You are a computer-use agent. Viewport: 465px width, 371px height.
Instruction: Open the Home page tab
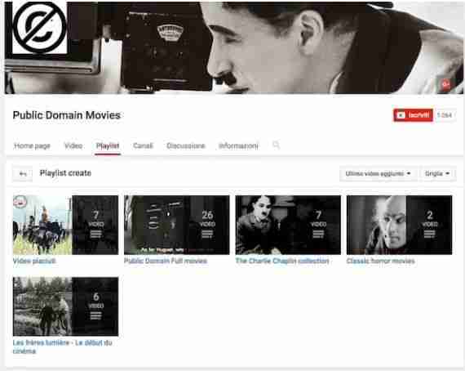pyautogui.click(x=33, y=145)
